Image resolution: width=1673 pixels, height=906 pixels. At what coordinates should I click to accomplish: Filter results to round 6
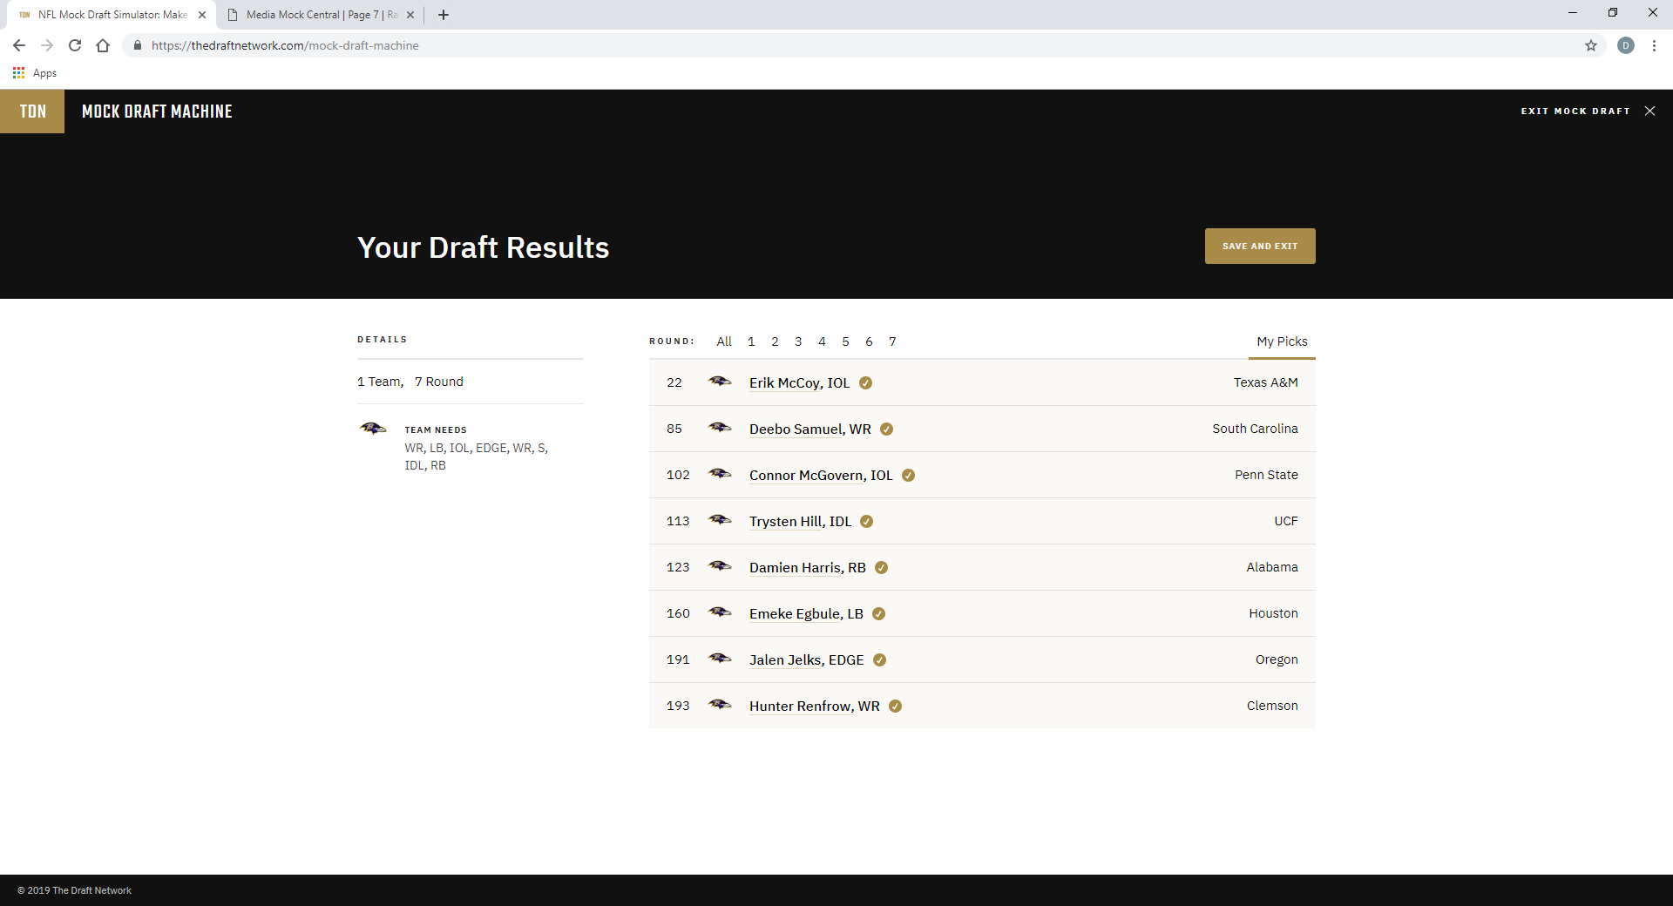click(x=869, y=341)
